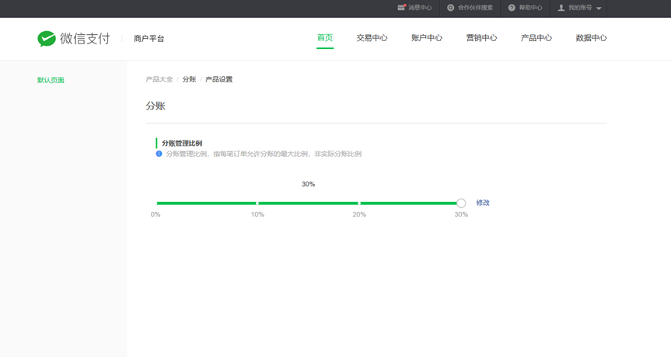The width and height of the screenshot is (671, 357).
Task: Open the 首页 tab
Action: 325,38
